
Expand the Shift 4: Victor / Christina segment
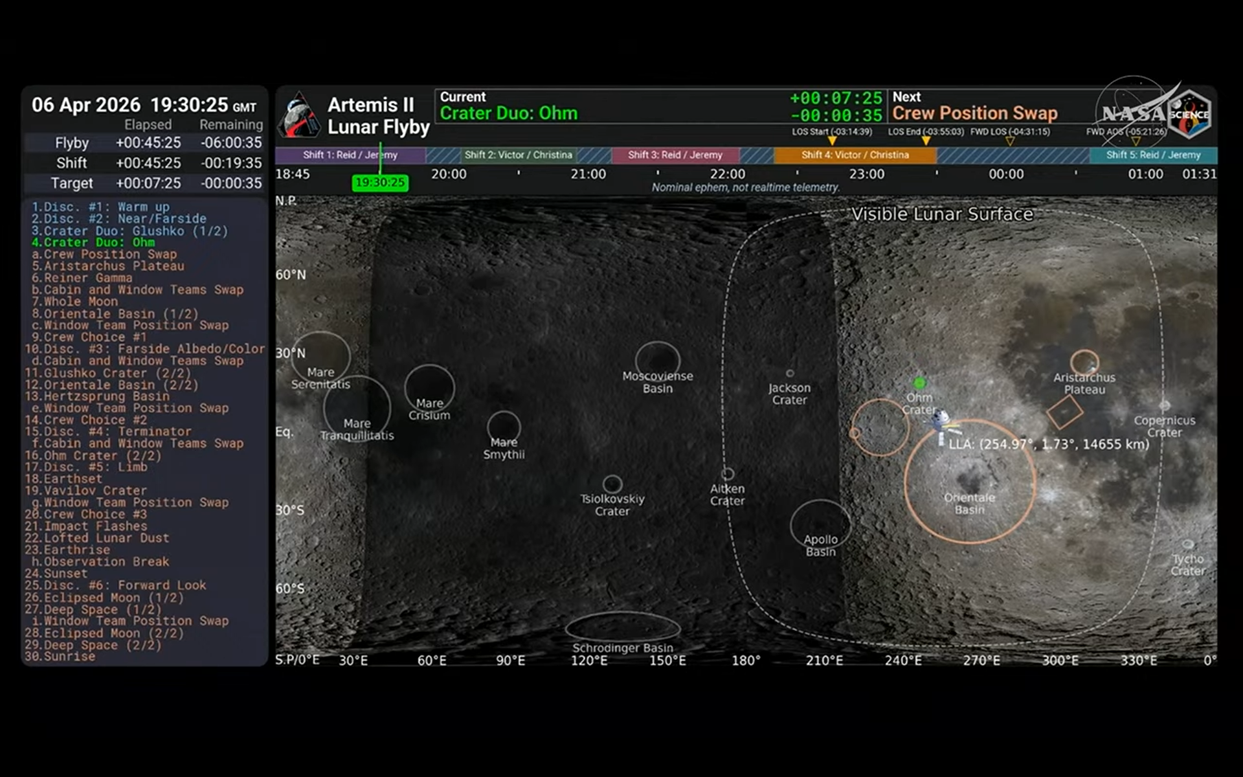[855, 155]
